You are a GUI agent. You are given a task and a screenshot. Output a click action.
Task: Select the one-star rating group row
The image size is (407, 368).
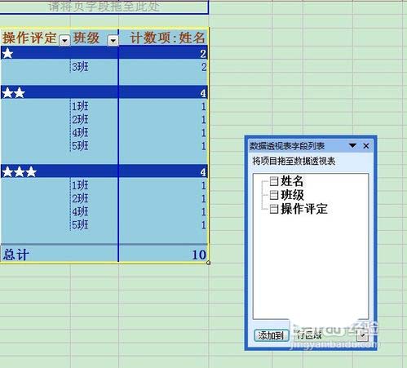pyautogui.click(x=104, y=53)
